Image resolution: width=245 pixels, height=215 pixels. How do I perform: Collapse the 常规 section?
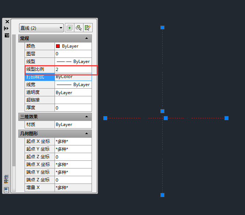point(86,38)
